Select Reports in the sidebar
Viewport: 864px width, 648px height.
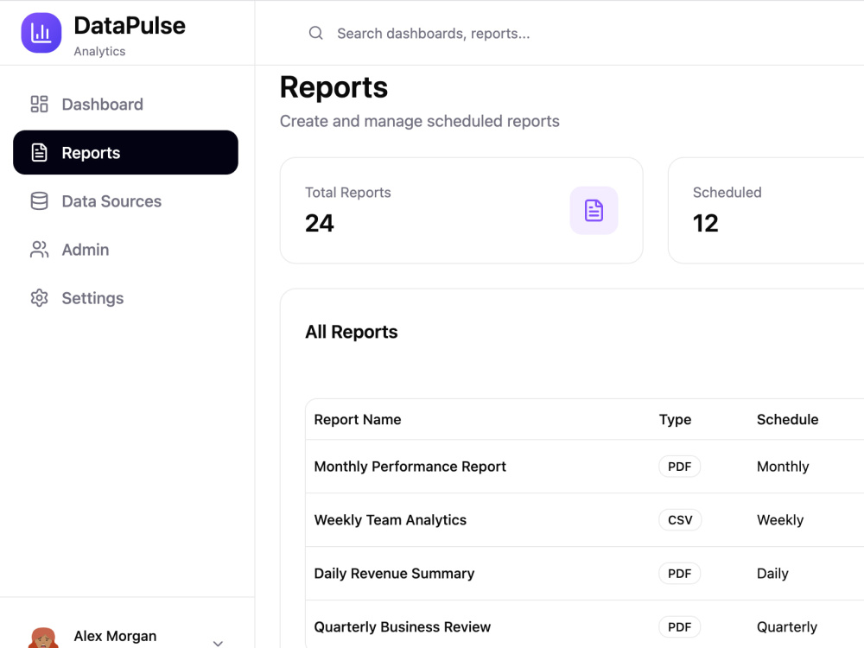coord(125,153)
